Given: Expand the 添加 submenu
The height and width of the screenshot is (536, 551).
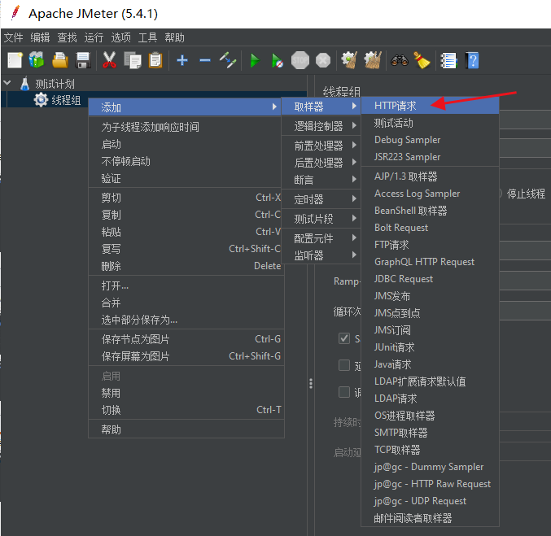Looking at the screenshot, I should click(x=185, y=107).
